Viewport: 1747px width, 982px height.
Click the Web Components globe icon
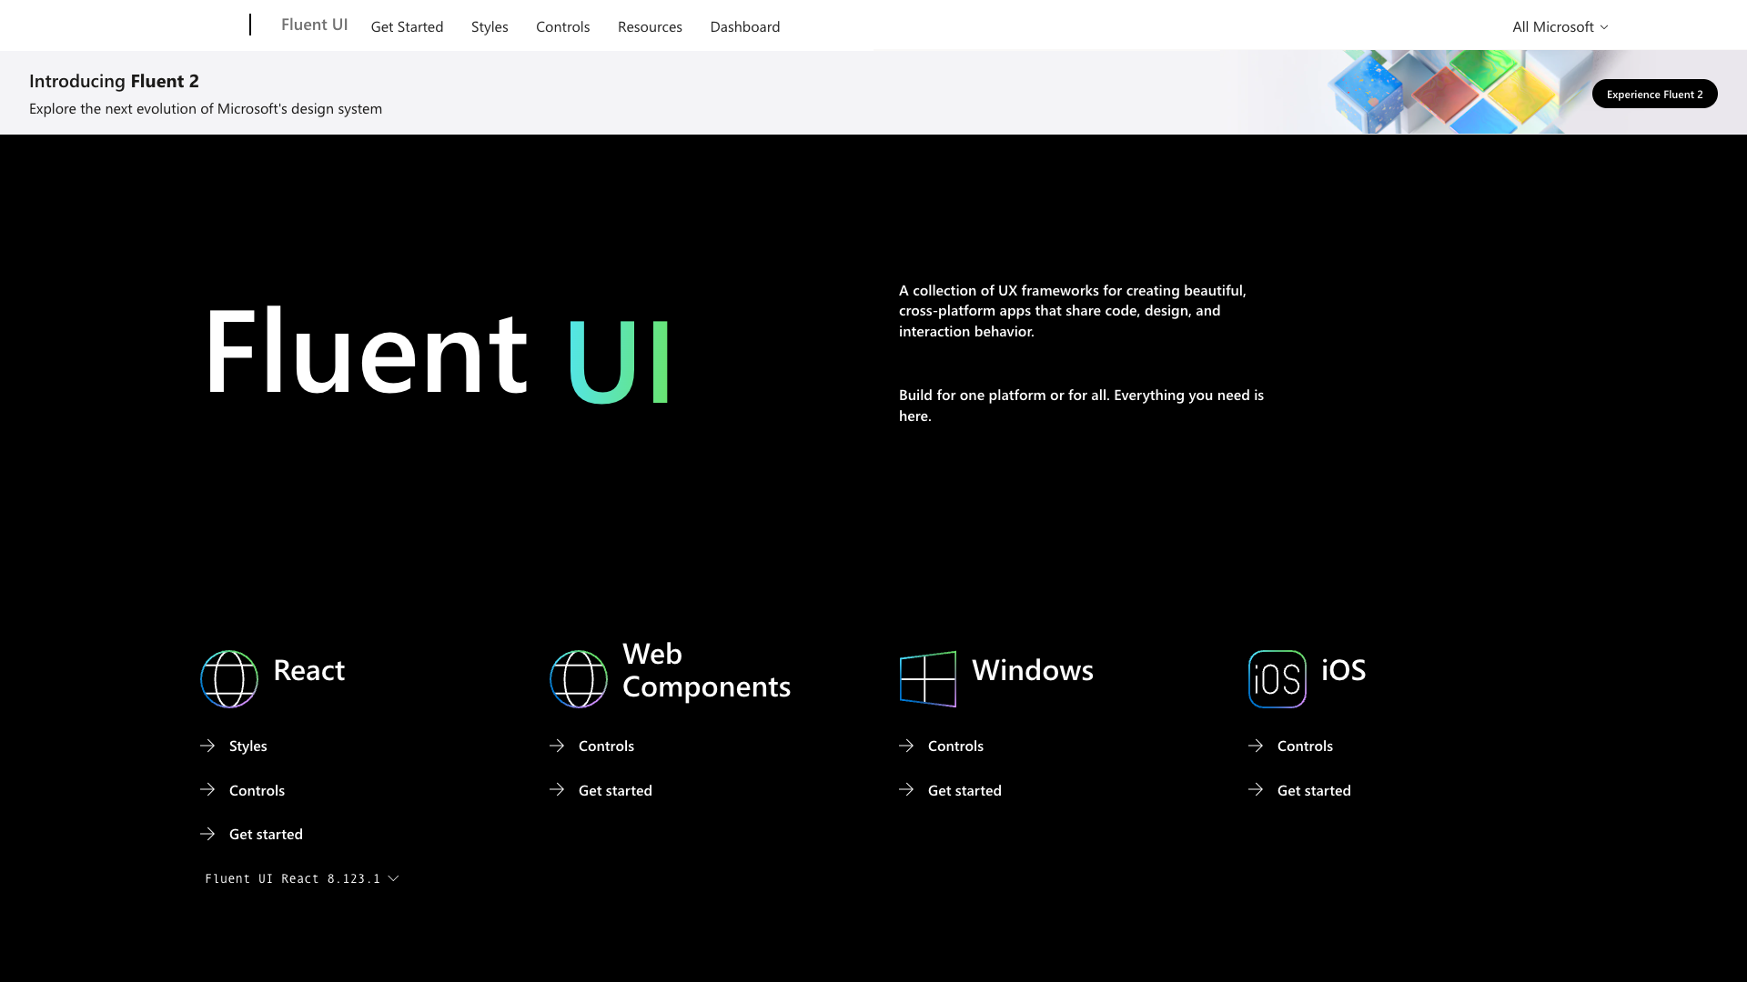[x=579, y=678]
